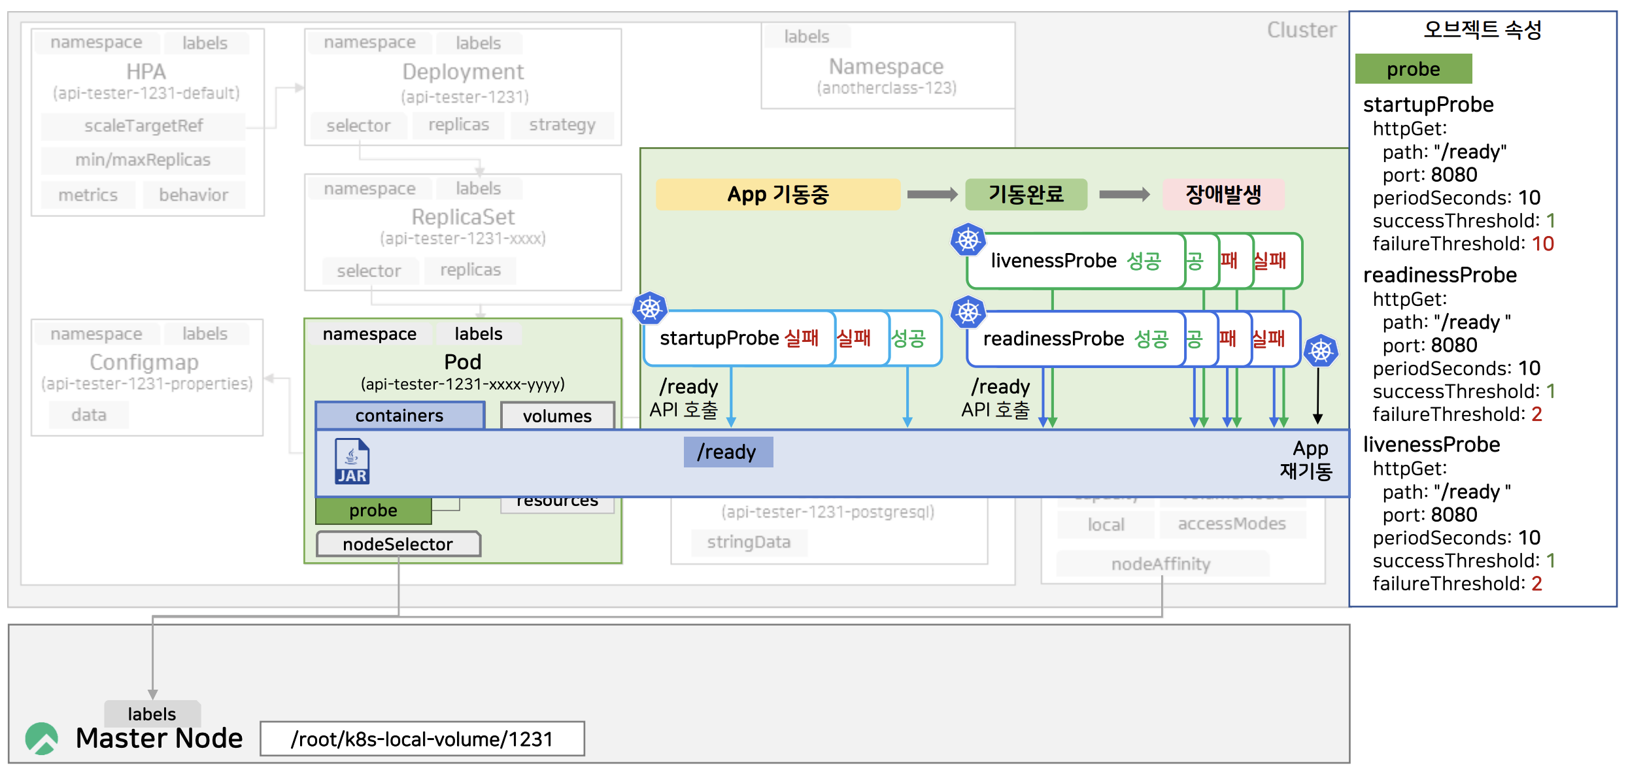1628x774 pixels.
Task: Click the /root/k8s-local-volume/1231 path box
Action: point(422,739)
